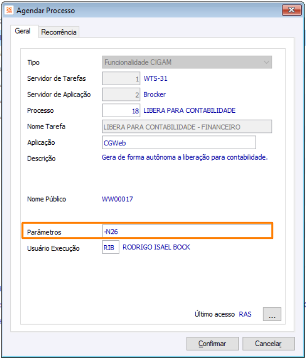Viewport: 306px width, 360px height.
Task: Open the Recorrência tab
Action: tap(59, 32)
